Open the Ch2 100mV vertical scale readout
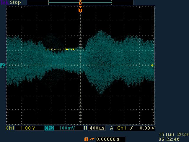 tap(67, 128)
